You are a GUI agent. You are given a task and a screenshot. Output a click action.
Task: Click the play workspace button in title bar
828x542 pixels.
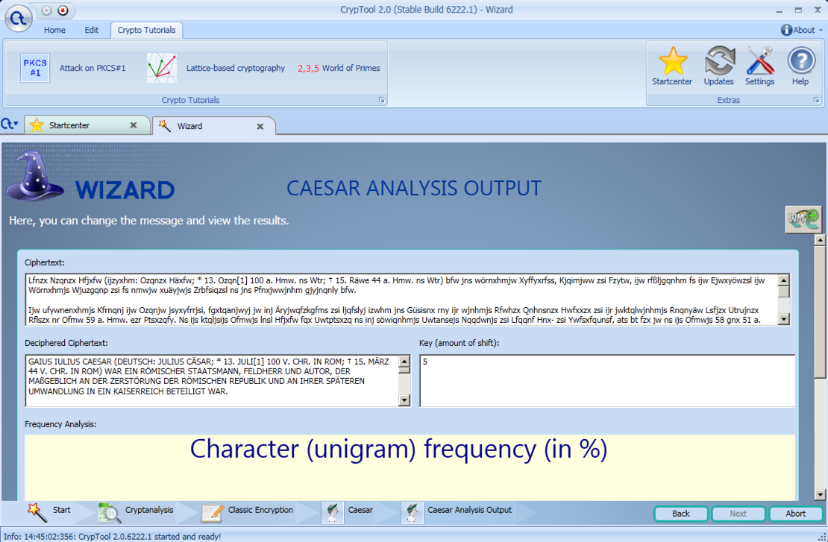click(46, 10)
